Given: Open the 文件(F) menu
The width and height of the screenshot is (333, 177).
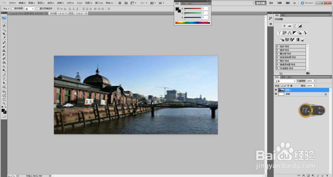Looking at the screenshot, I should 12,3.
